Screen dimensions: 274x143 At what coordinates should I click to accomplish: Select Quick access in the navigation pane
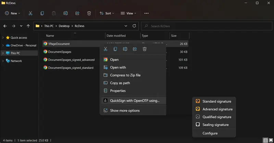[19, 37]
